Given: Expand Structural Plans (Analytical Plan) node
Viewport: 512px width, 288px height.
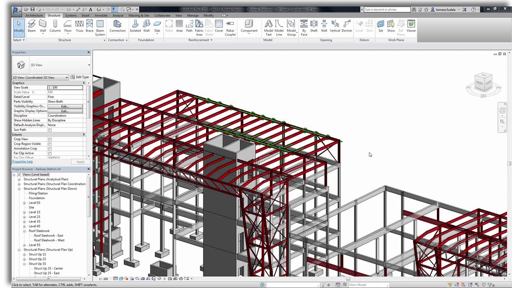Looking at the screenshot, I should [19, 179].
